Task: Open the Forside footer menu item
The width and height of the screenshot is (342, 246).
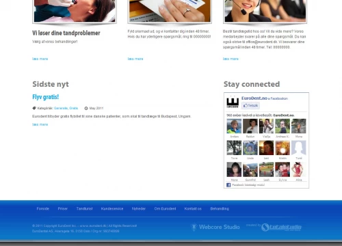Action: (x=43, y=208)
